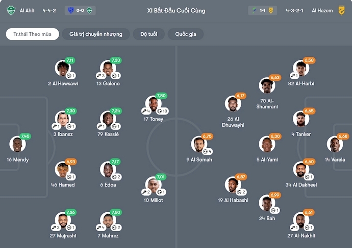
Task: Open the Al Ahli team name link
Action: pos(28,10)
